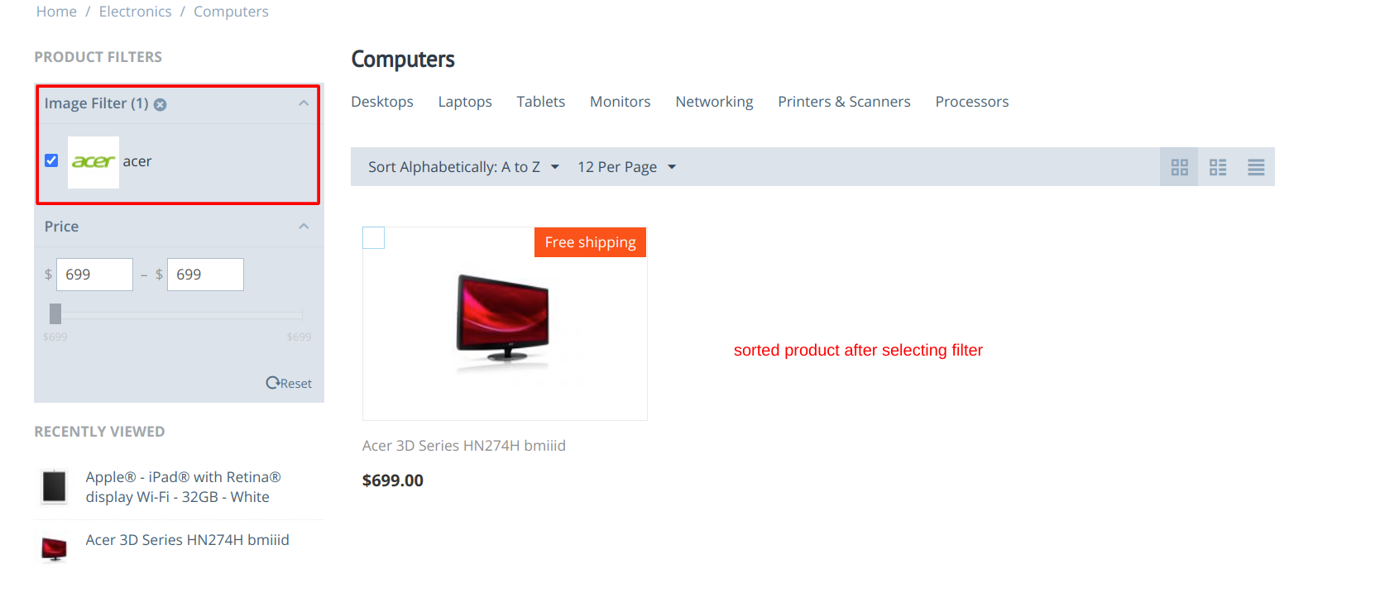Collapse the Image Filter section
Screen dimensions: 1380x607
[304, 103]
